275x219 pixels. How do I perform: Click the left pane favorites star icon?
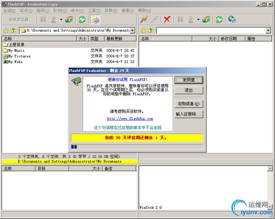point(6,30)
